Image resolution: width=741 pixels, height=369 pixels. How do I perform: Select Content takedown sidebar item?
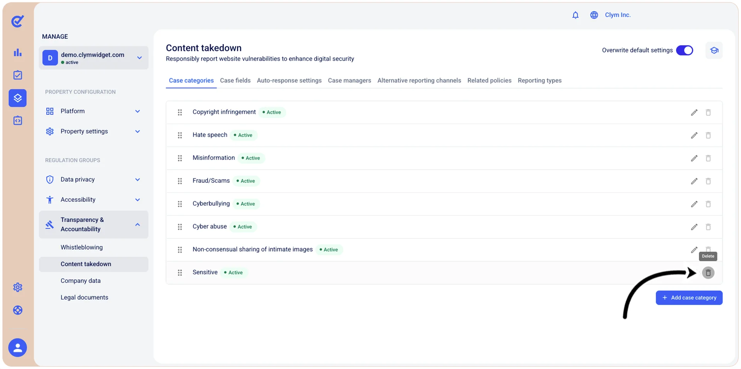pyautogui.click(x=94, y=264)
